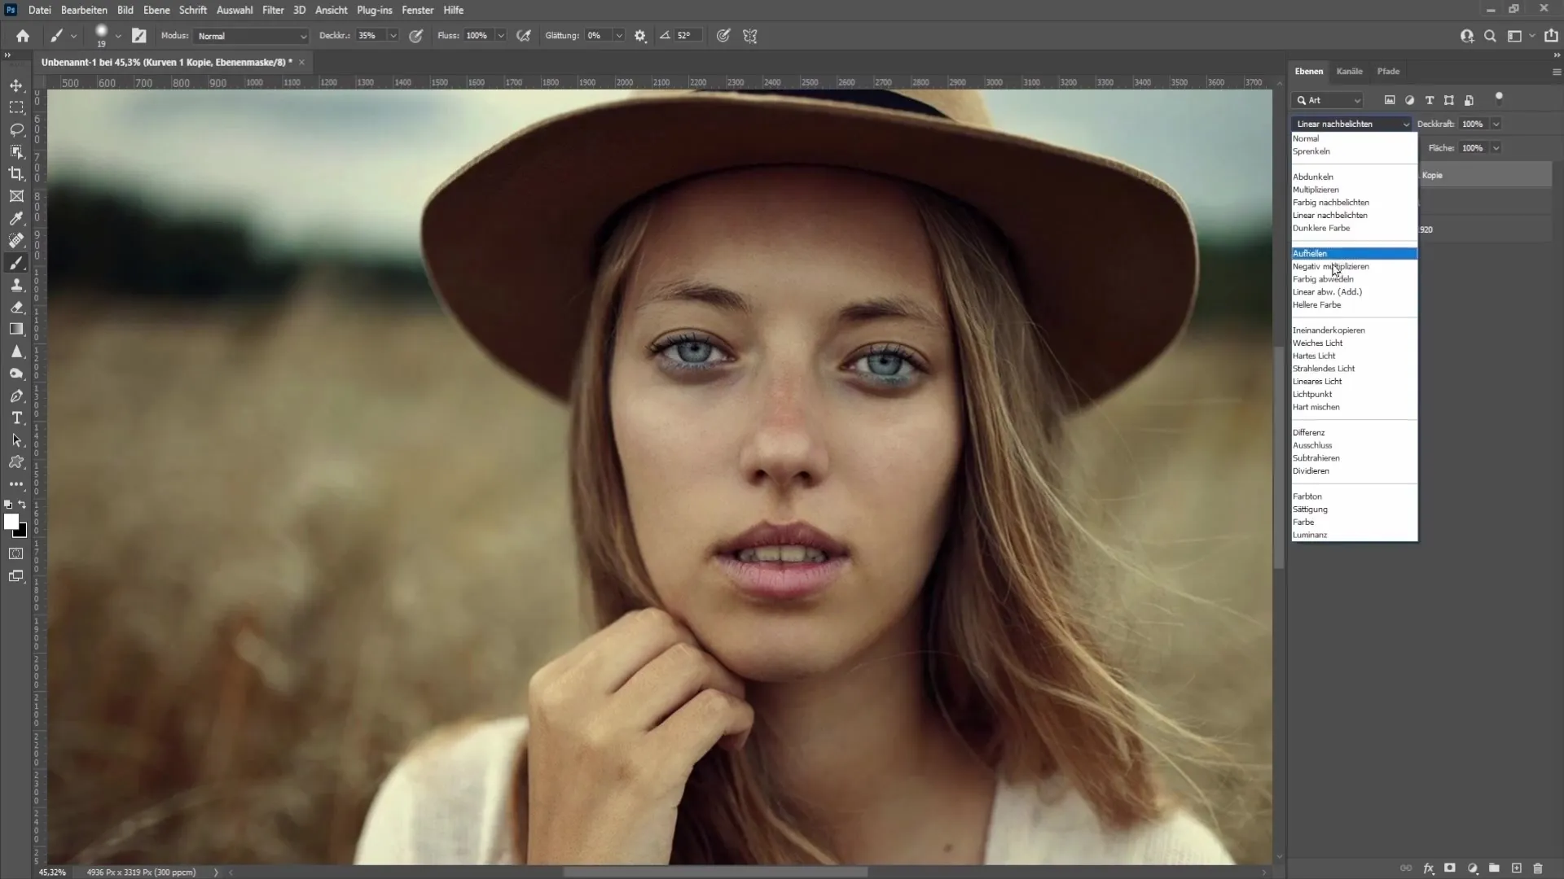This screenshot has width=1564, height=879.
Task: Open the workspace switcher dropdown
Action: coord(1519,36)
